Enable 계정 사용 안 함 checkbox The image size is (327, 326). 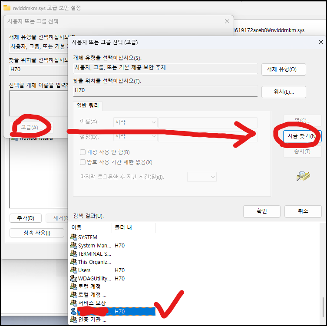point(83,152)
